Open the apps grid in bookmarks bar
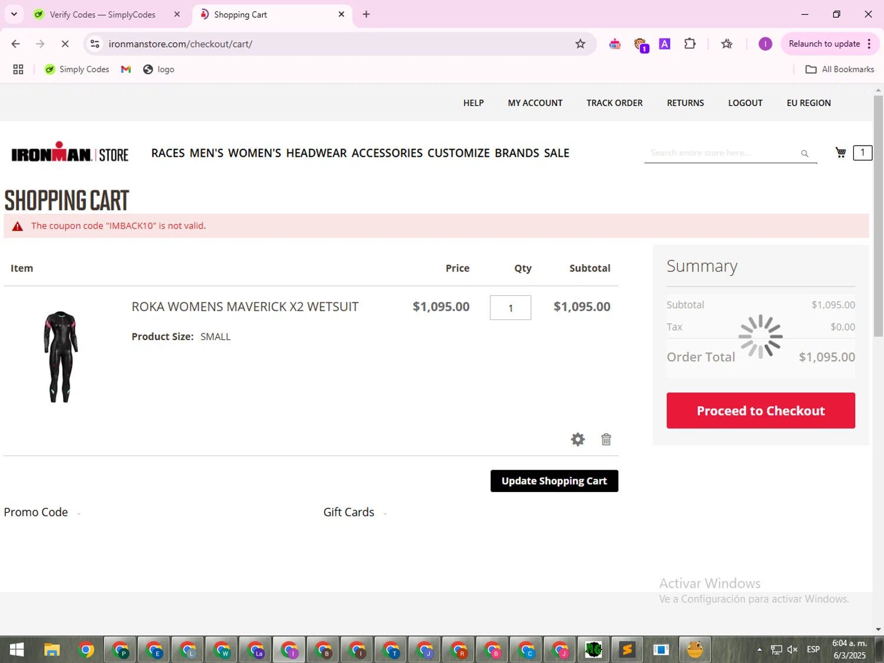Viewport: 884px width, 663px height. [18, 70]
